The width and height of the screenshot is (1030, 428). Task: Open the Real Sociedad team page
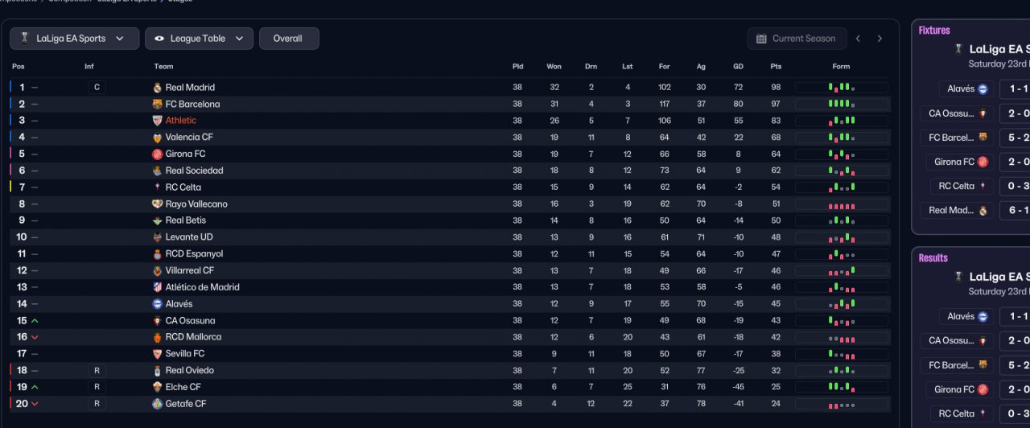(x=194, y=171)
